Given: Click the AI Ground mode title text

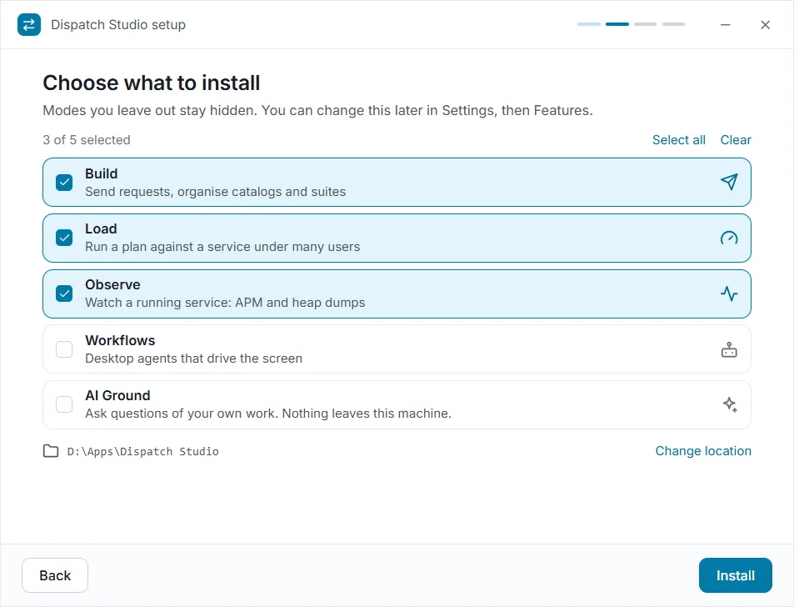Looking at the screenshot, I should (x=117, y=395).
